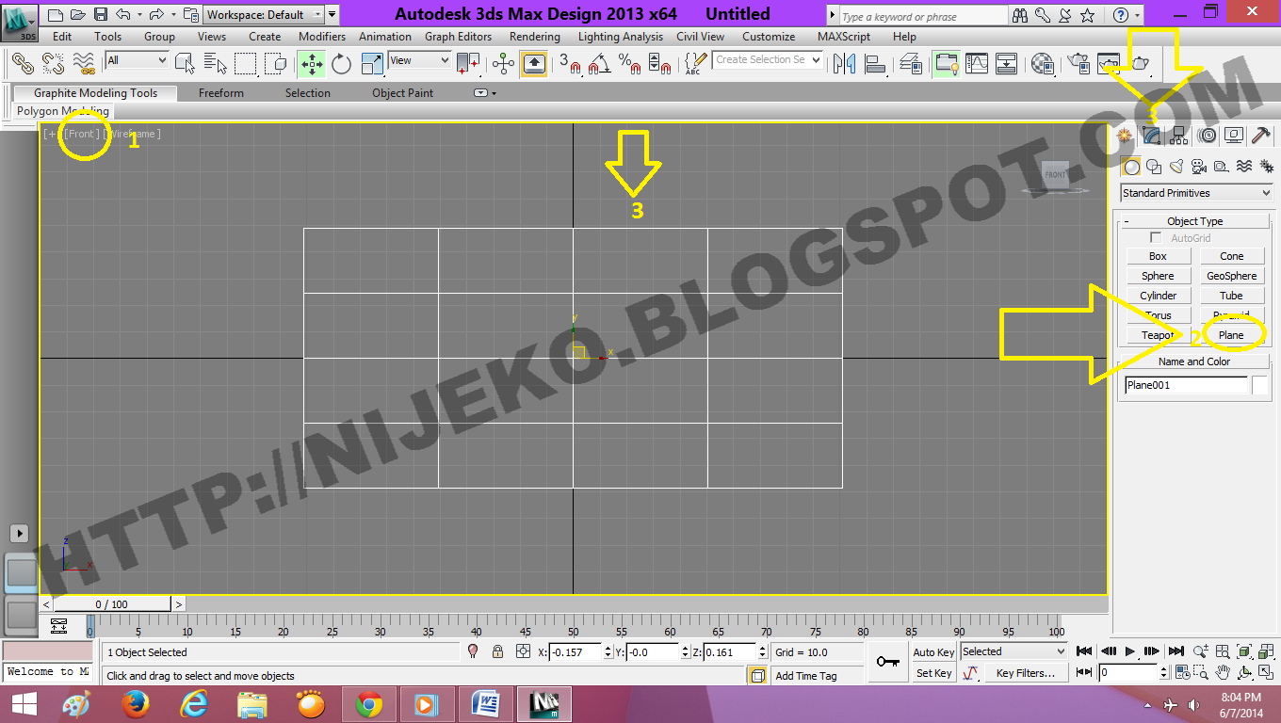Open the Modifiers menu

(322, 37)
